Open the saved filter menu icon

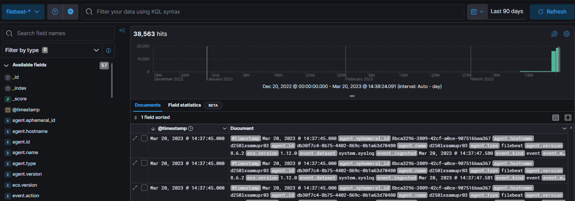55,12
